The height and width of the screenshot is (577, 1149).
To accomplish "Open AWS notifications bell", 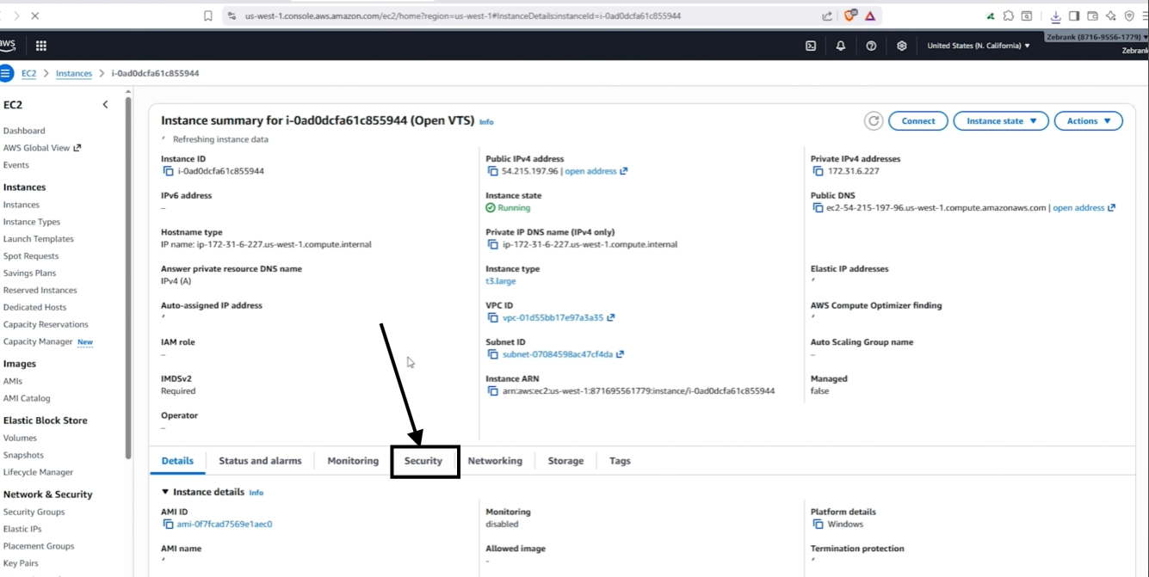I will coord(841,46).
